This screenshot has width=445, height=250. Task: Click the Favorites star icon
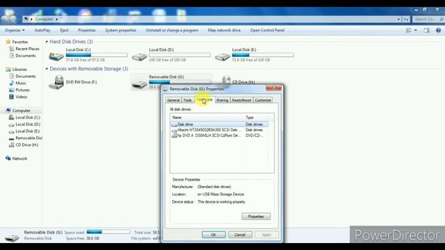pos(8,42)
